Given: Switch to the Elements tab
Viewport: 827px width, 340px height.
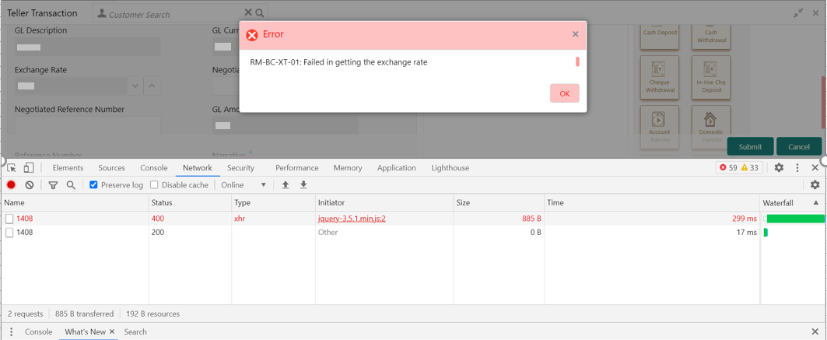Looking at the screenshot, I should click(x=68, y=167).
